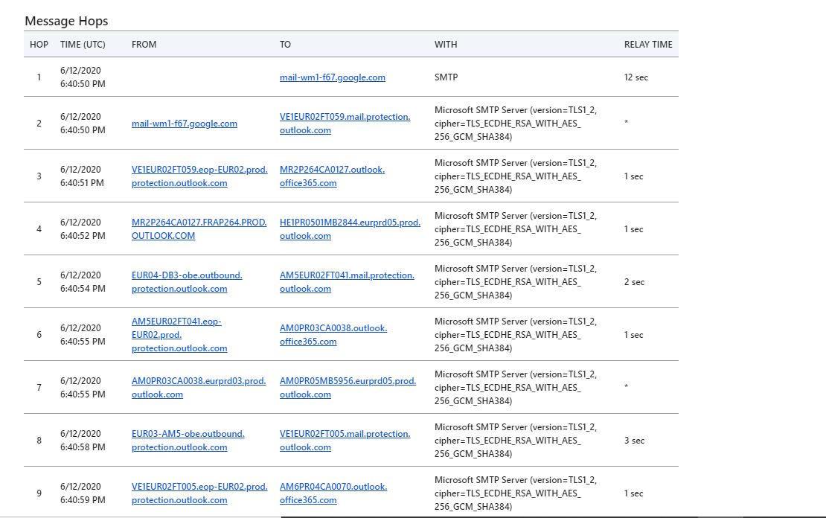Select the asterisk relay time in hop 7
Viewport: 826px width, 518px height.
[x=627, y=386]
